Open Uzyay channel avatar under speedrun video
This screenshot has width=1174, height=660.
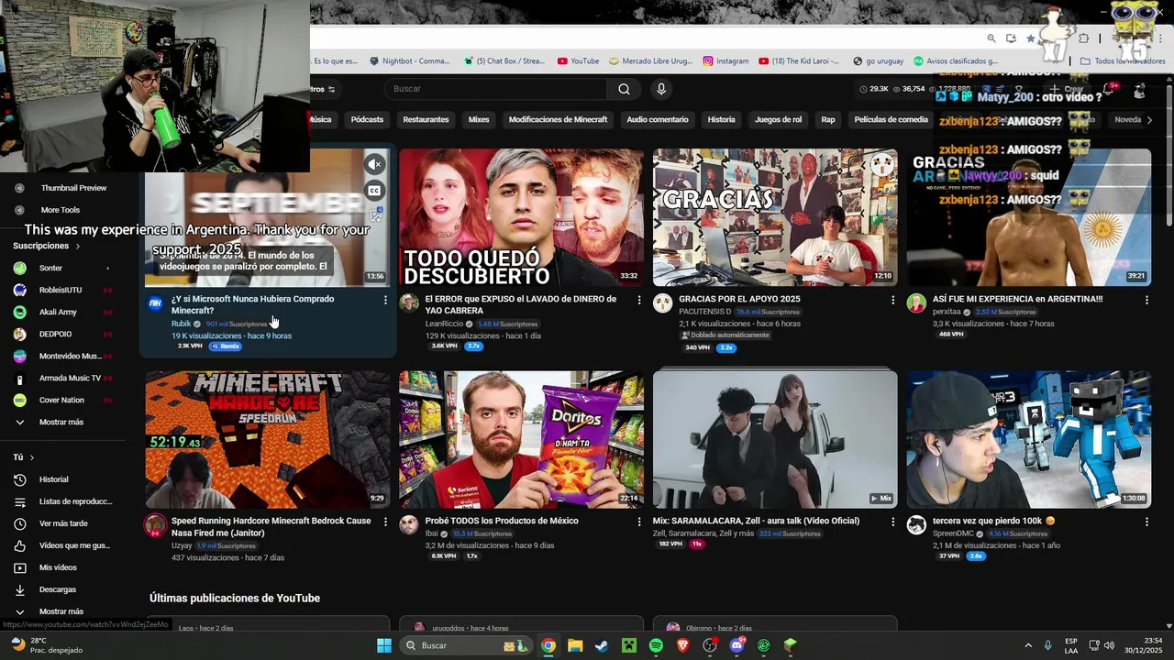155,525
